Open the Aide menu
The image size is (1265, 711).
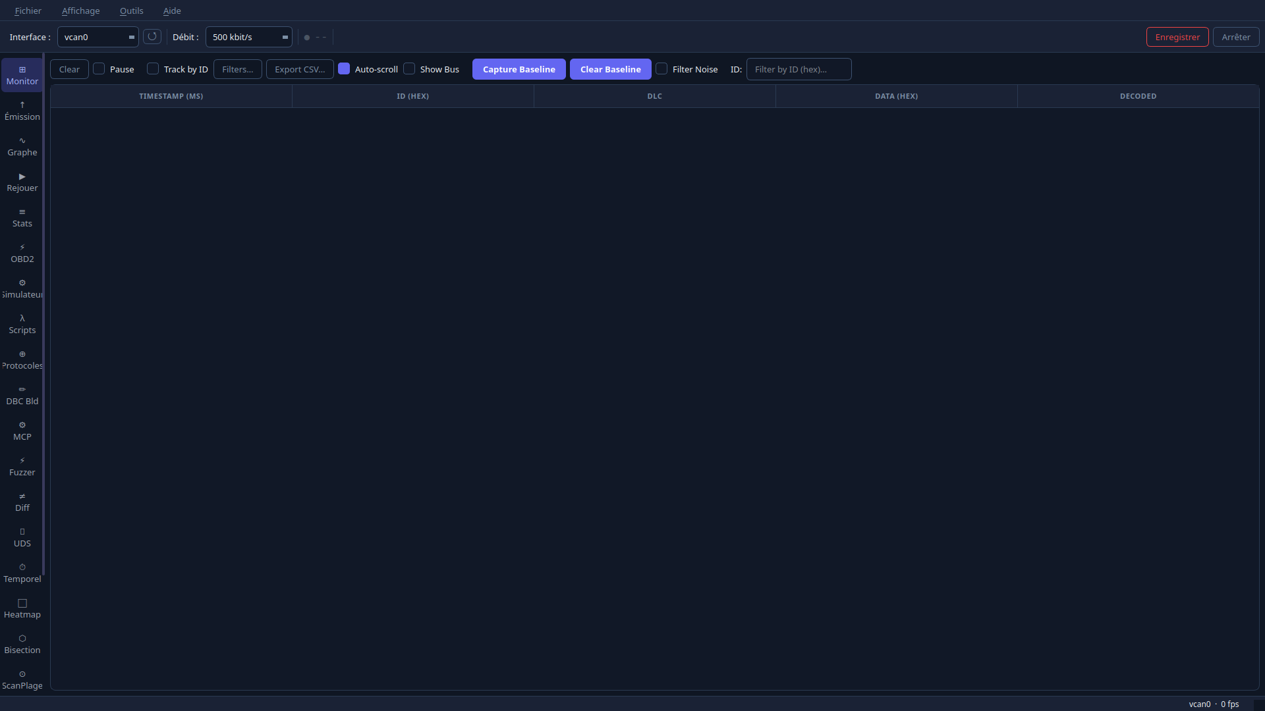click(172, 11)
